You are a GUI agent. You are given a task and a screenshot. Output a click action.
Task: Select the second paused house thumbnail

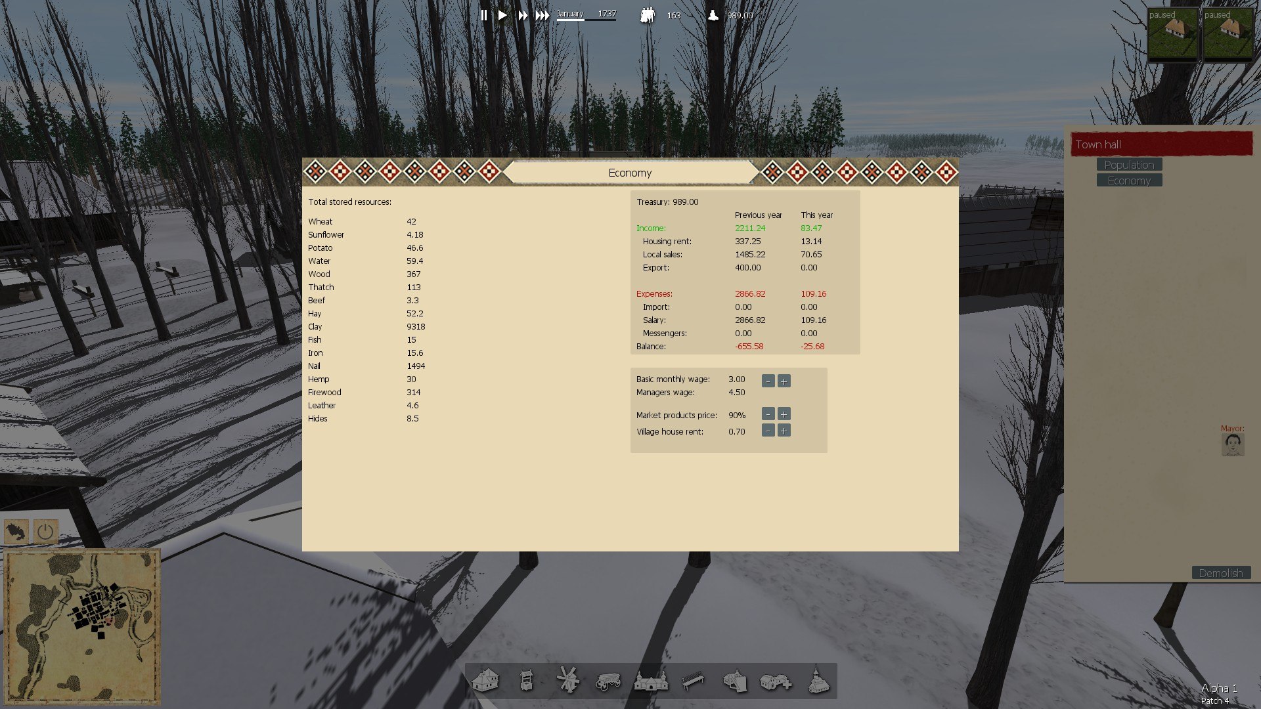pos(1228,35)
